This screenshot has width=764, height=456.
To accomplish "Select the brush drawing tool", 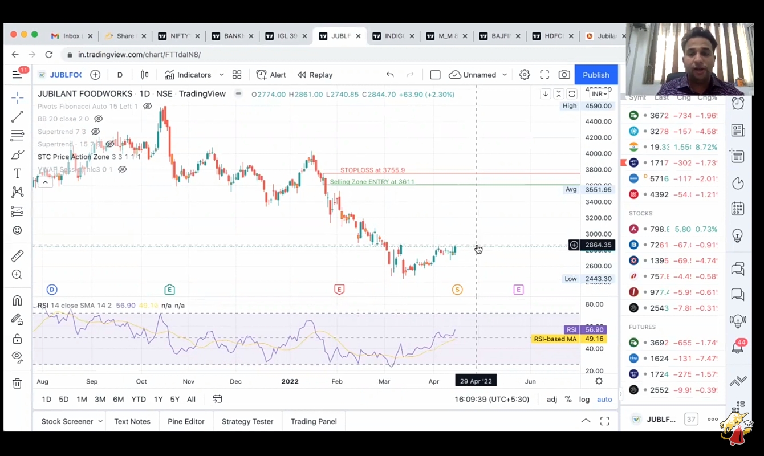I will click(17, 155).
